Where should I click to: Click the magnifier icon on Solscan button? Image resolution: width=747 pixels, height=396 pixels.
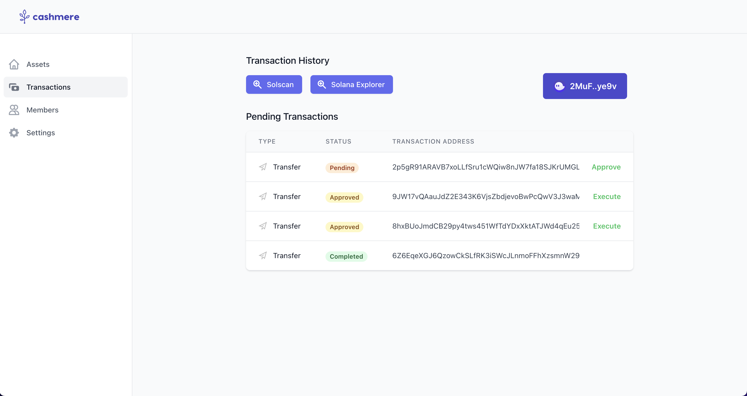(257, 84)
